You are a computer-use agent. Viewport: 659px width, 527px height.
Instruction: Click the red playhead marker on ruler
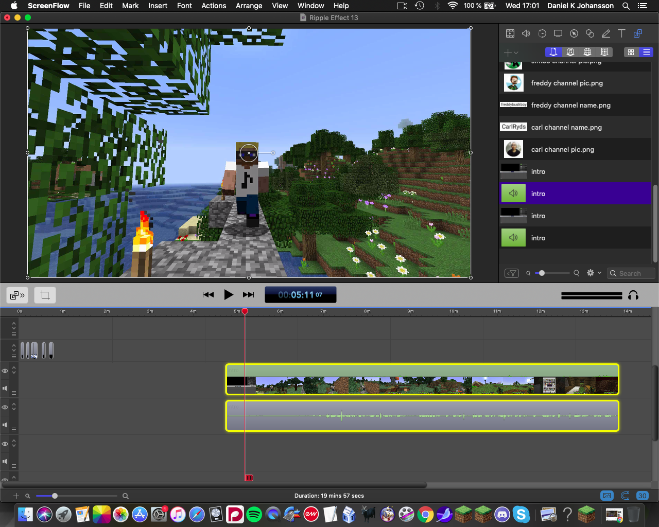(245, 311)
